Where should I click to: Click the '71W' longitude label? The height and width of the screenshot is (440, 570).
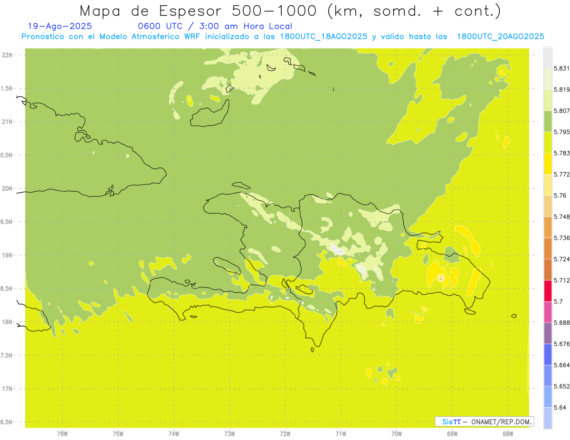(341, 434)
